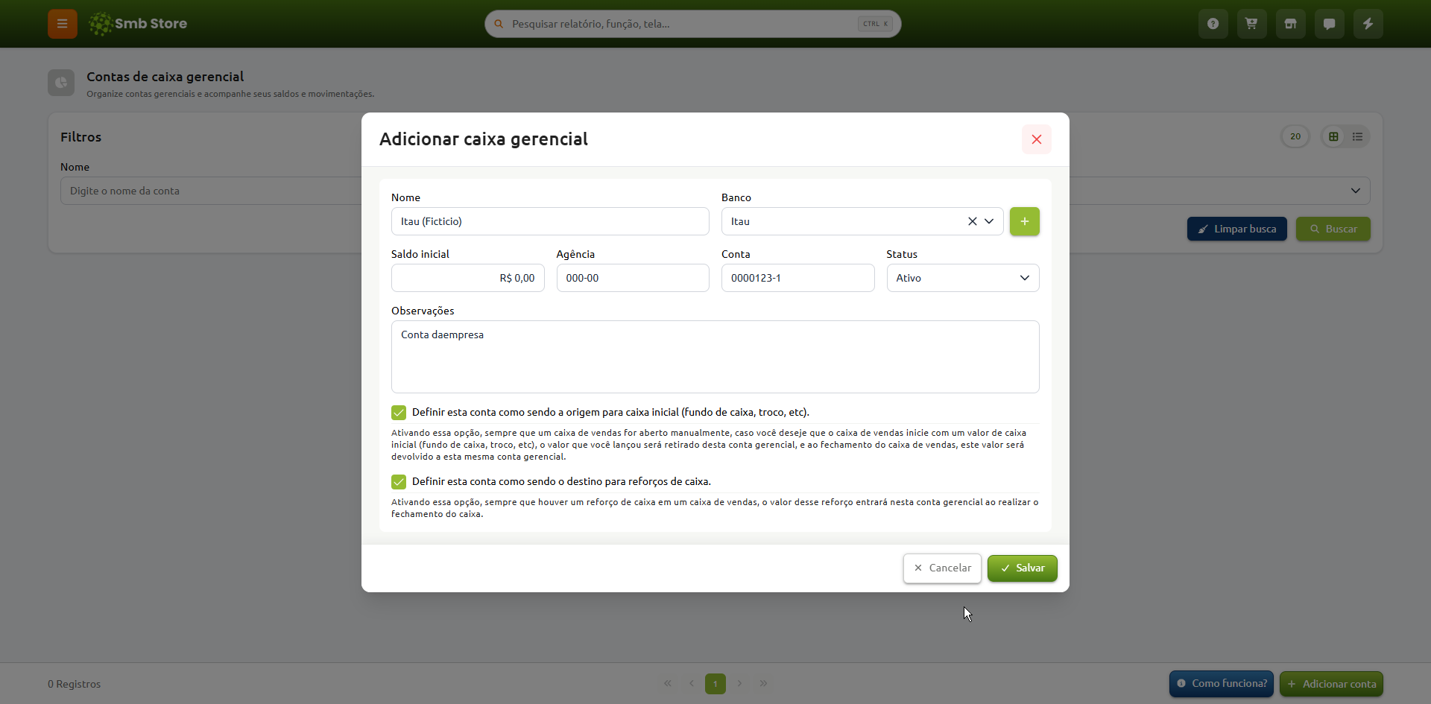1431x704 pixels.
Task: Click the filter Nome input field
Action: pyautogui.click(x=211, y=191)
